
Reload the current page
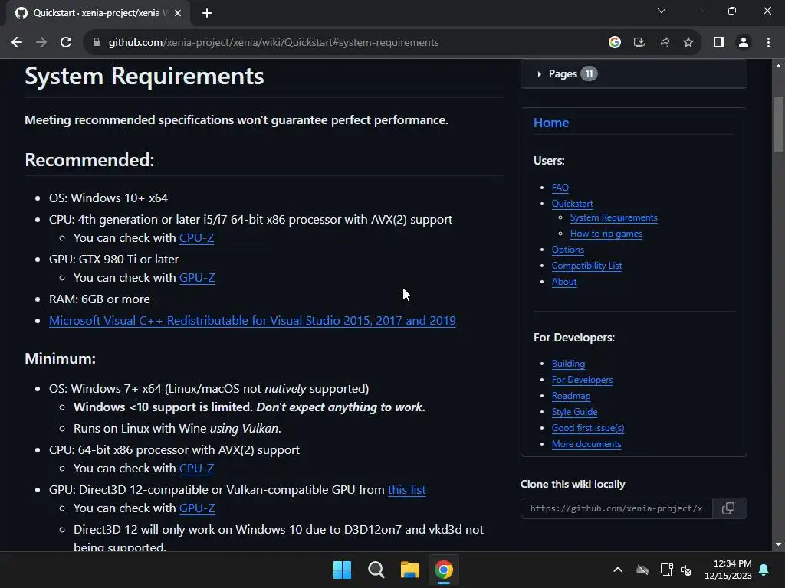[x=66, y=43]
